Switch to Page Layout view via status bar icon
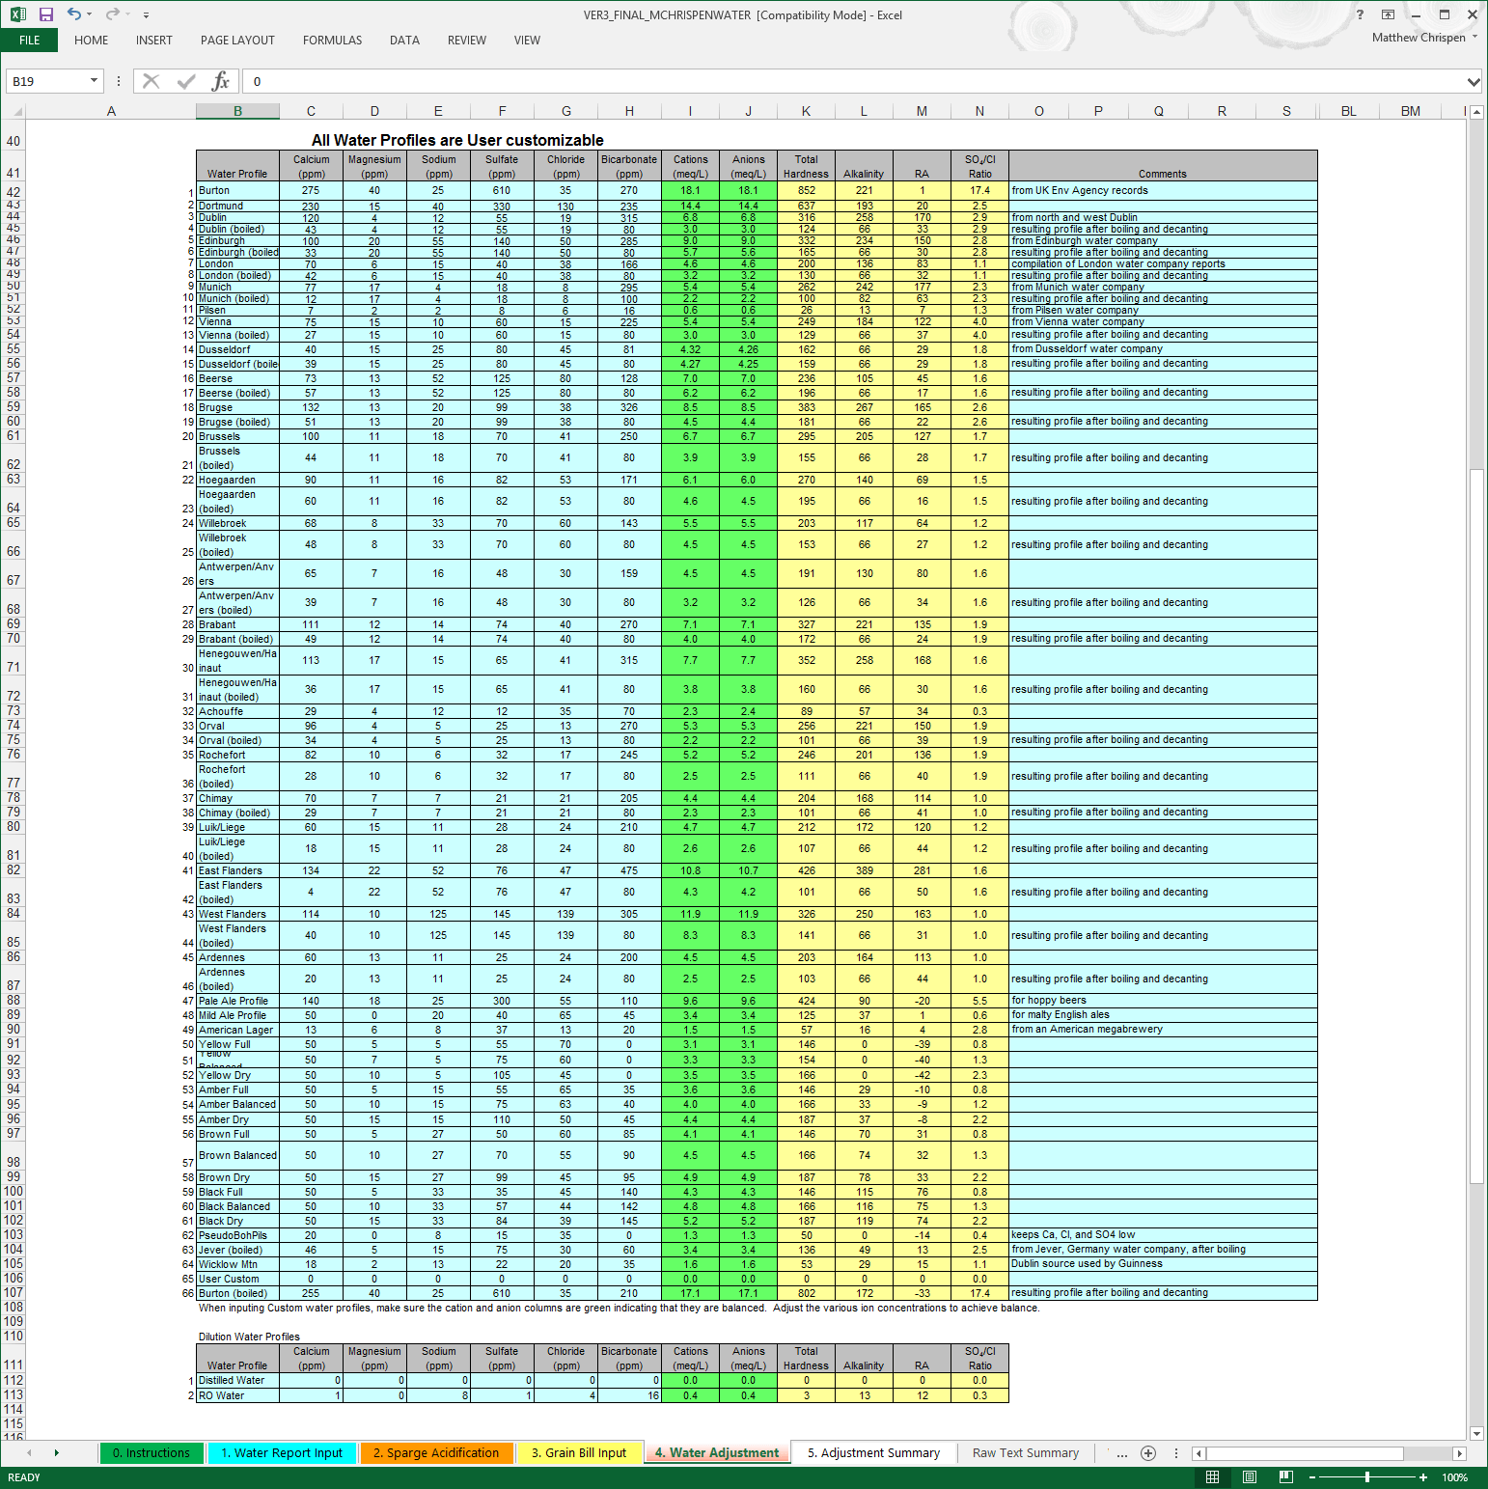 [1249, 1476]
